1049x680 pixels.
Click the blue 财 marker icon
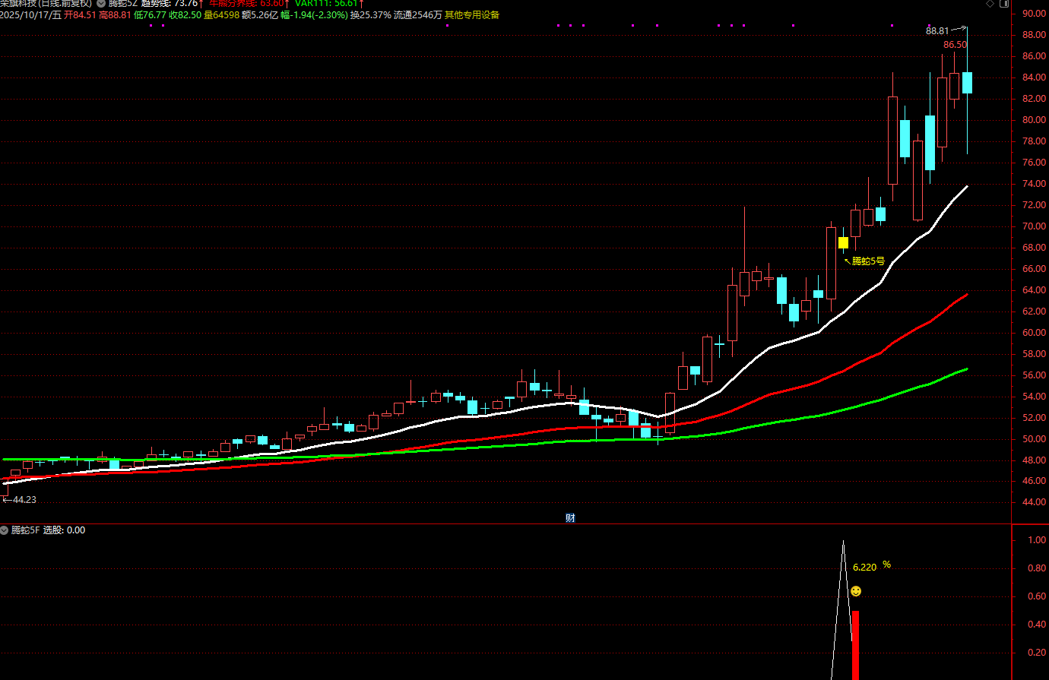(x=570, y=518)
